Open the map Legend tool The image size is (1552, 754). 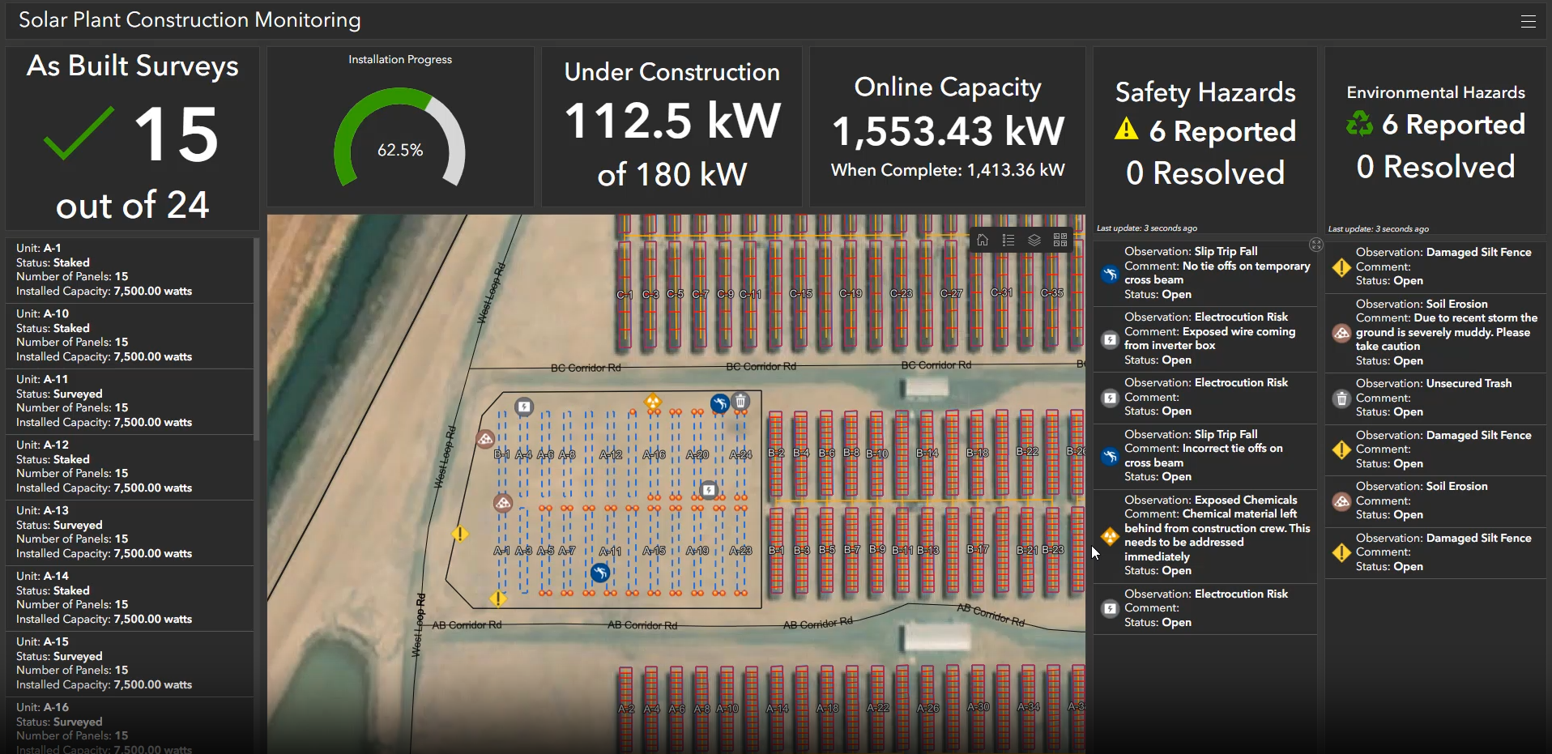[x=1008, y=241]
